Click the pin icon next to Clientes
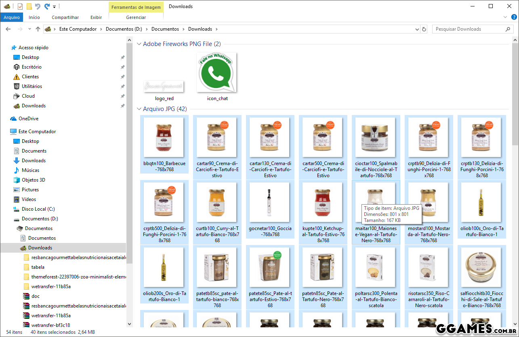The height and width of the screenshot is (337, 519). 122,77
